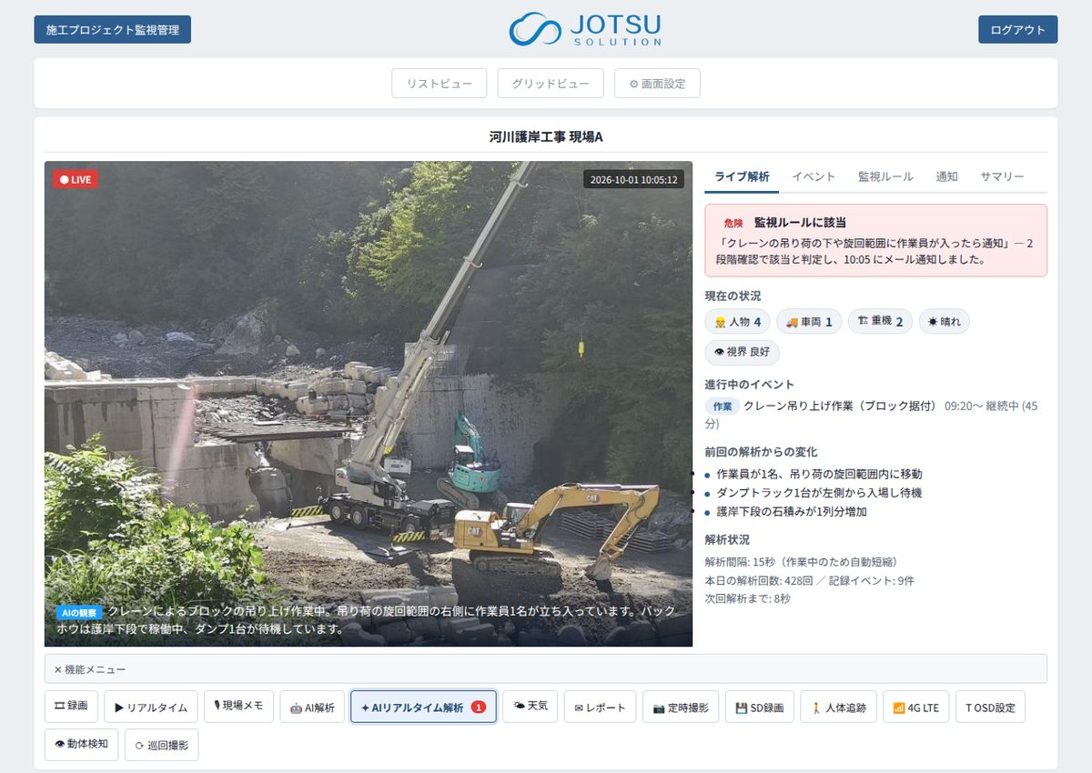The image size is (1092, 773).
Task: Click 作業員が1名、吊り荷の旋回範囲内に移動 entry
Action: 819,474
